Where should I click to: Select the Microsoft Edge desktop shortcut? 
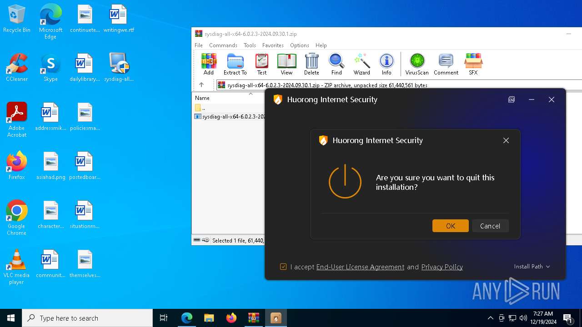[x=50, y=21]
